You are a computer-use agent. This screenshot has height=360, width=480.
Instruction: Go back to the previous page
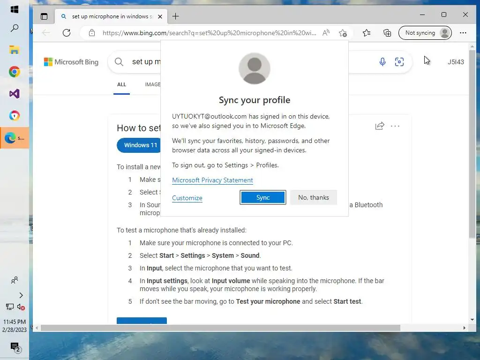click(46, 33)
